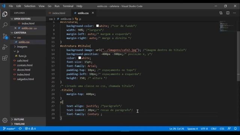Viewport: 240px width, 135px height.
Task: Click the VS Code logo icon
Action: [x=3, y=6]
